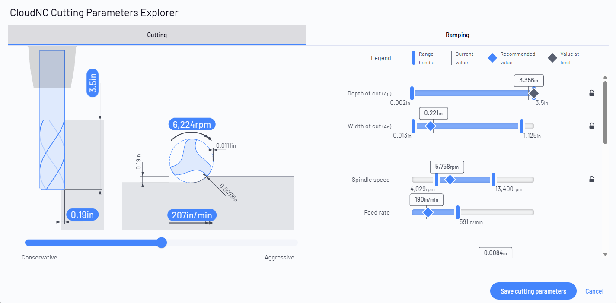Cancel the cutting parameters dialog
616x303 pixels.
pos(594,291)
